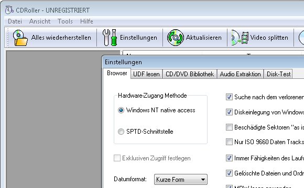Enable the Beschädigte Sektoren checkbox

click(229, 127)
